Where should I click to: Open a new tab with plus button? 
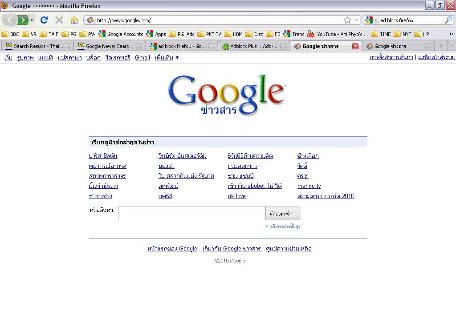pyautogui.click(x=441, y=46)
